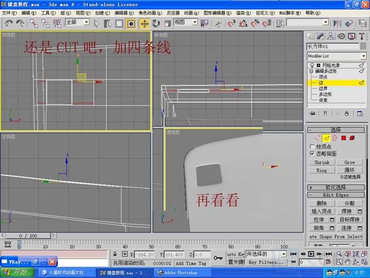The image size is (370, 278).
Task: Click the Key Filters... button
Action: (x=266, y=262)
